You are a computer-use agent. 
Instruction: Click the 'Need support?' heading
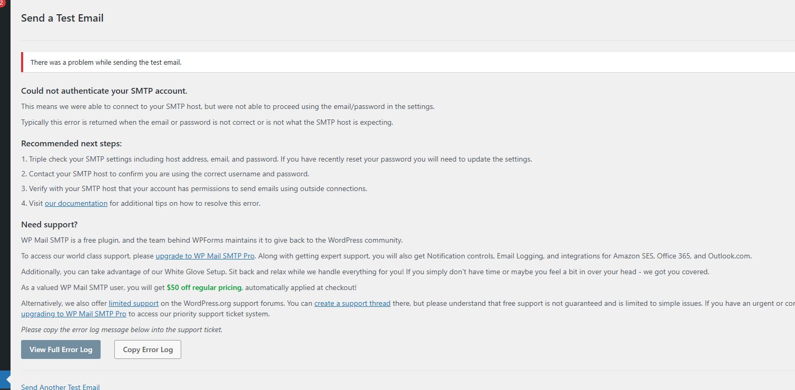coord(49,225)
